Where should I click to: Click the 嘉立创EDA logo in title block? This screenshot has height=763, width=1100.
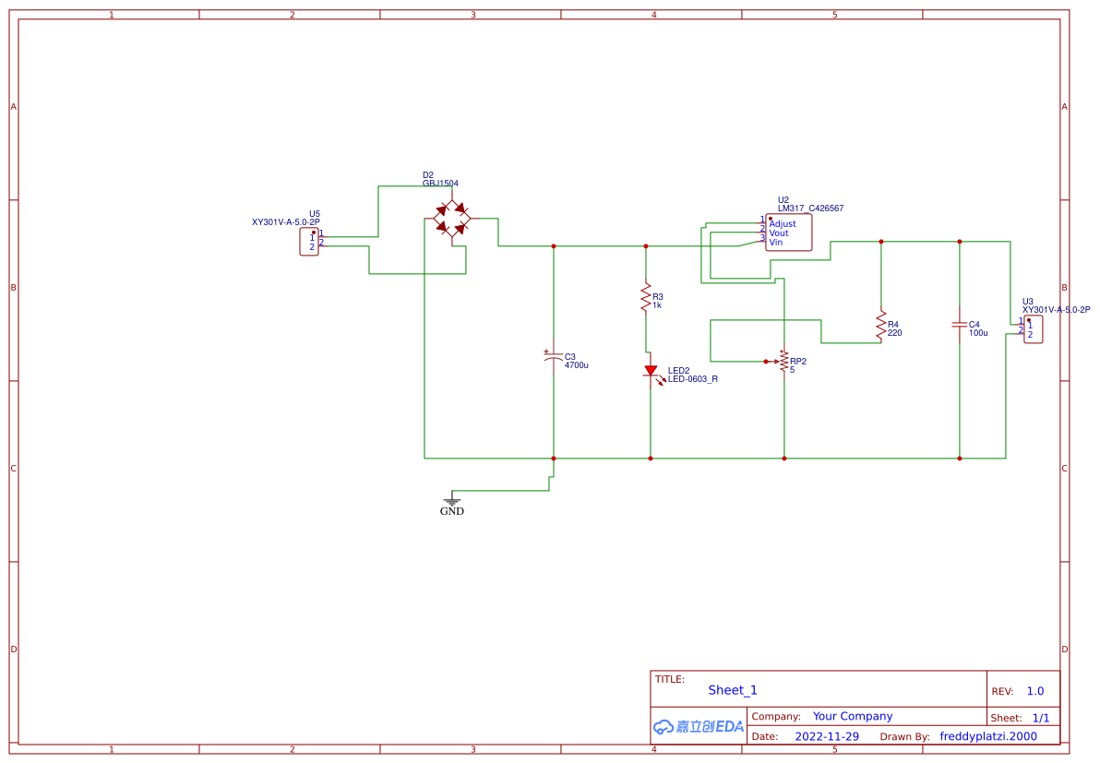pos(698,726)
